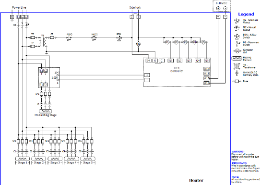261x185 pixels.
Task: Select the Q5 terminal on HEC Controller
Action: tap(207, 61)
